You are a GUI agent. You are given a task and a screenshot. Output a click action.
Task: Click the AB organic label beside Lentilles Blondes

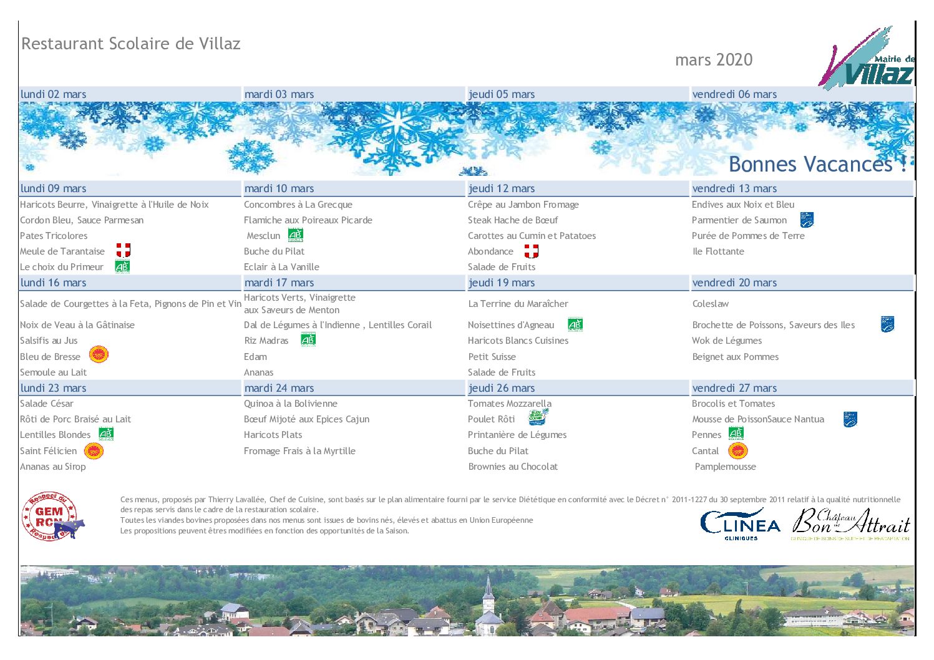(x=106, y=434)
